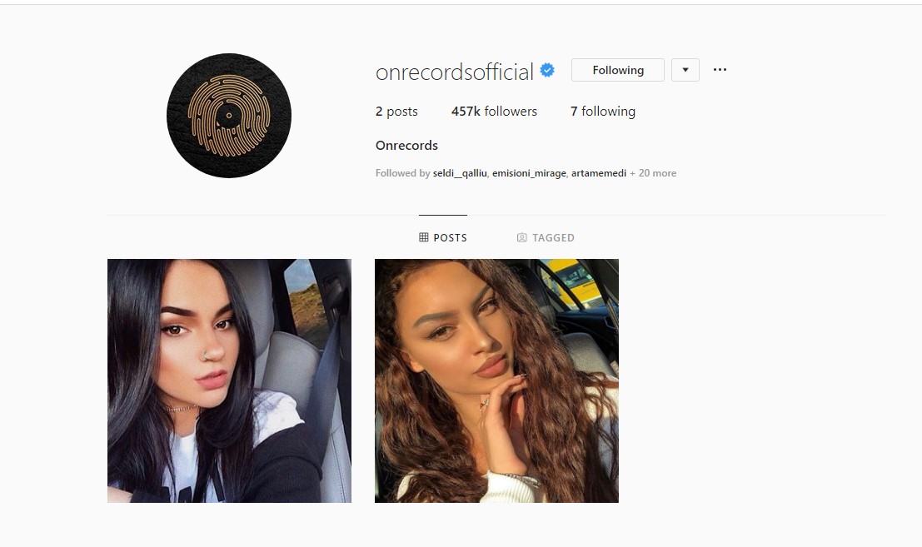The image size is (922, 547).
Task: Open emisioni_mirage follower profile link
Action: pyautogui.click(x=529, y=173)
